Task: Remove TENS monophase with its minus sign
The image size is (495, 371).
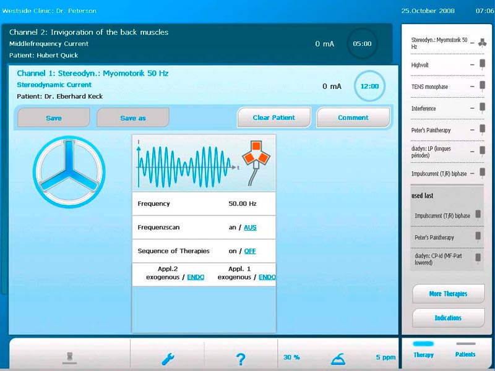Action: tap(472, 87)
